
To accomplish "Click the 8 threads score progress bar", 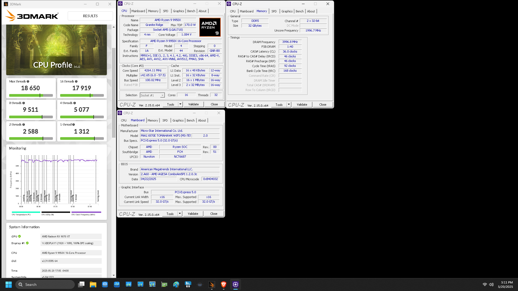I will 31,117.
